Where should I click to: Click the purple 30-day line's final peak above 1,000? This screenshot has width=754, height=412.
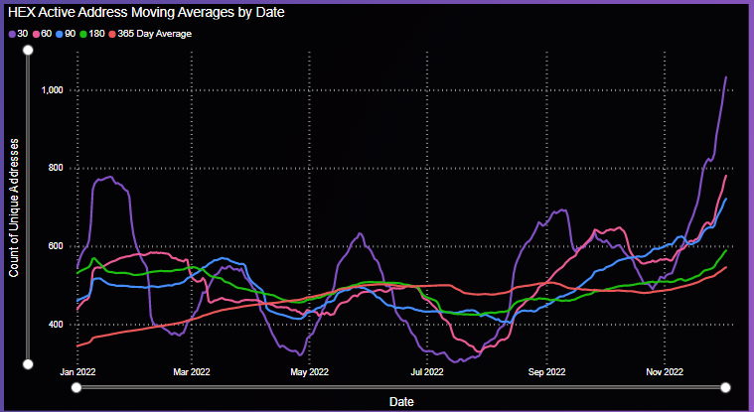click(725, 76)
